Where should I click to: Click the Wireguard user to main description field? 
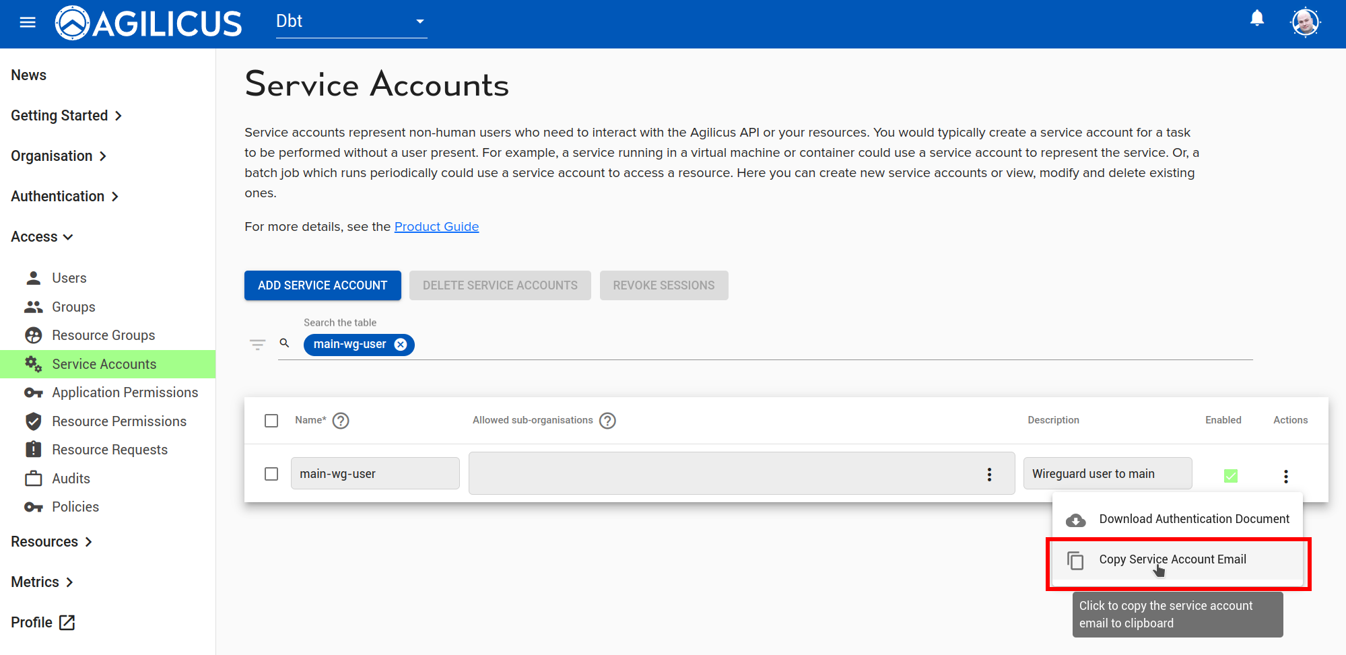1107,474
